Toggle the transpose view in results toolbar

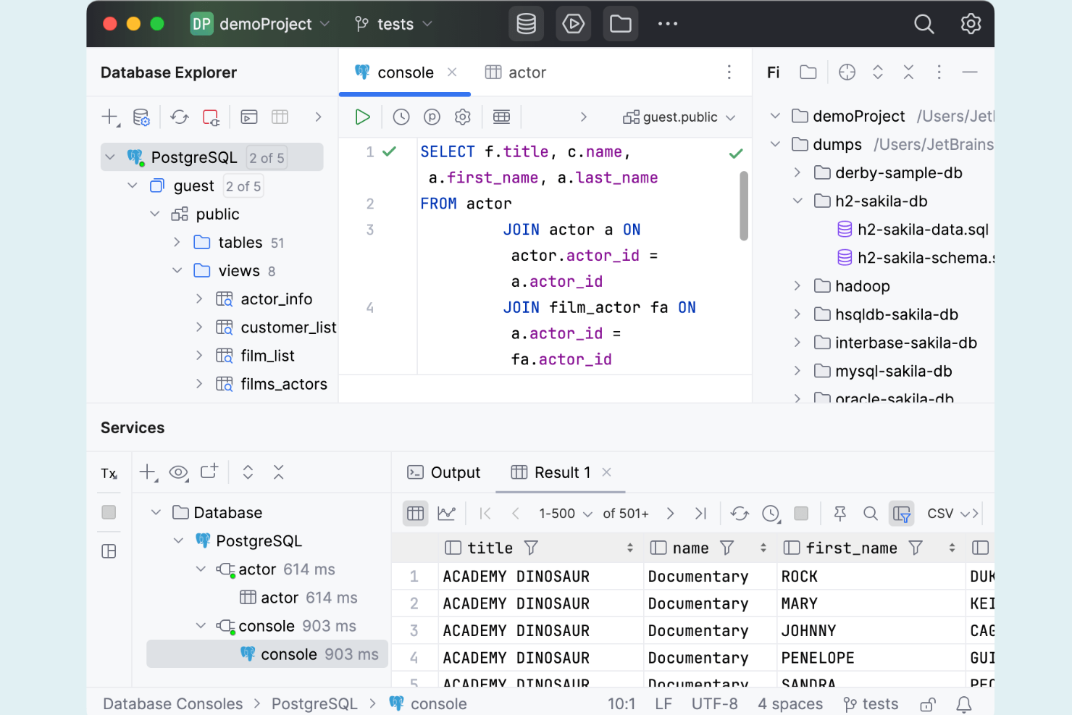902,513
